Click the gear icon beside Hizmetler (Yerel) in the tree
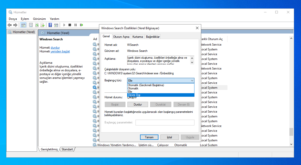The image size is (301, 165). (x=10, y=32)
